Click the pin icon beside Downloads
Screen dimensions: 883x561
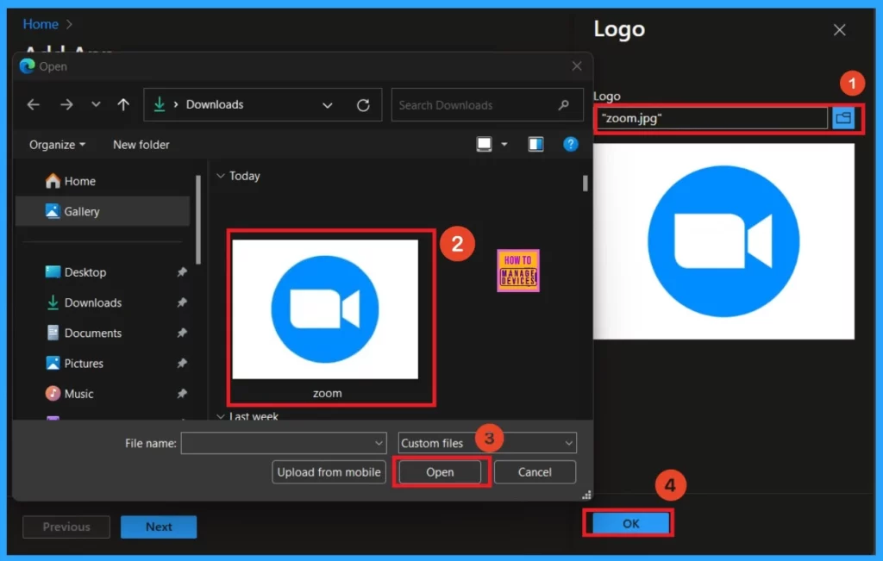[181, 302]
